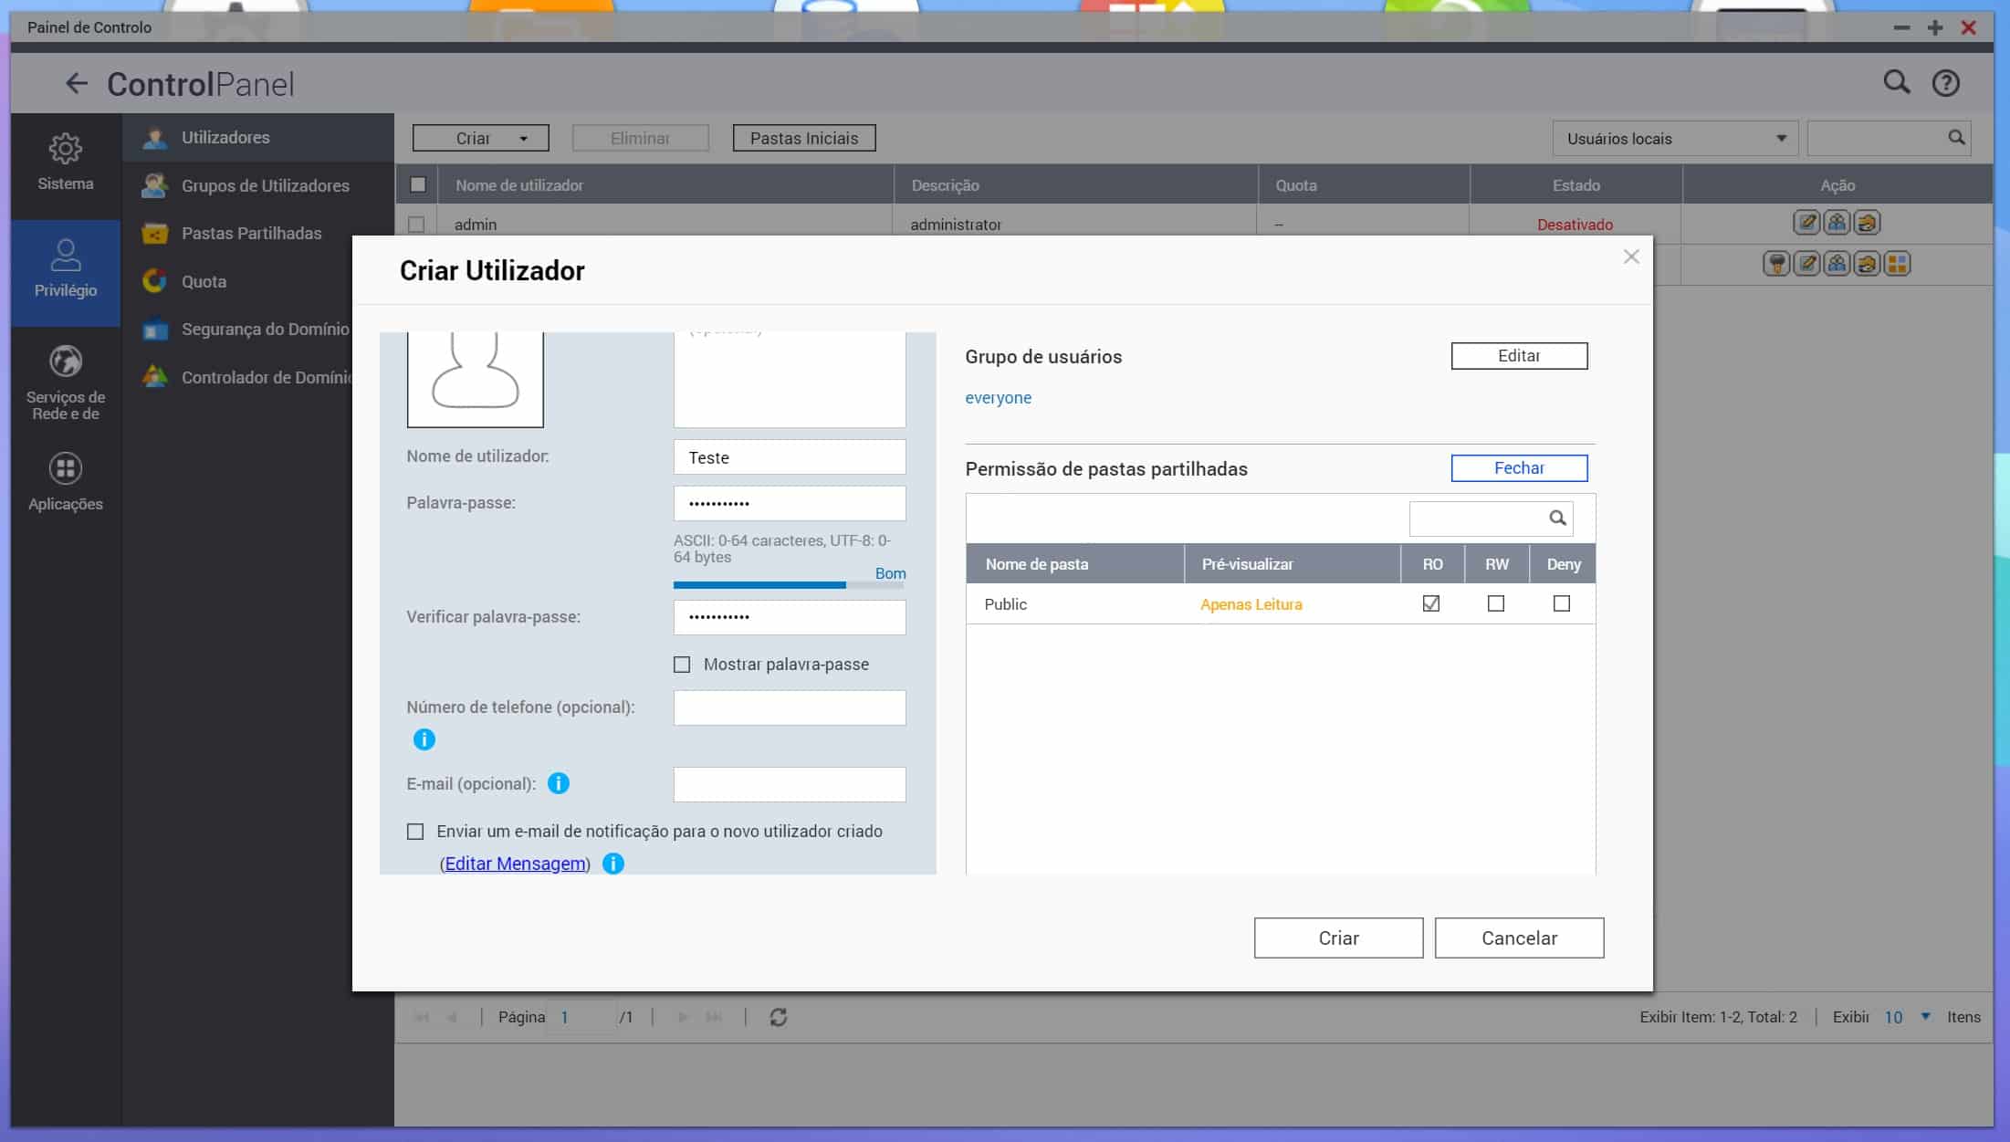The image size is (2010, 1142).
Task: Open the items per page dropdown showing 10
Action: 1925,1017
